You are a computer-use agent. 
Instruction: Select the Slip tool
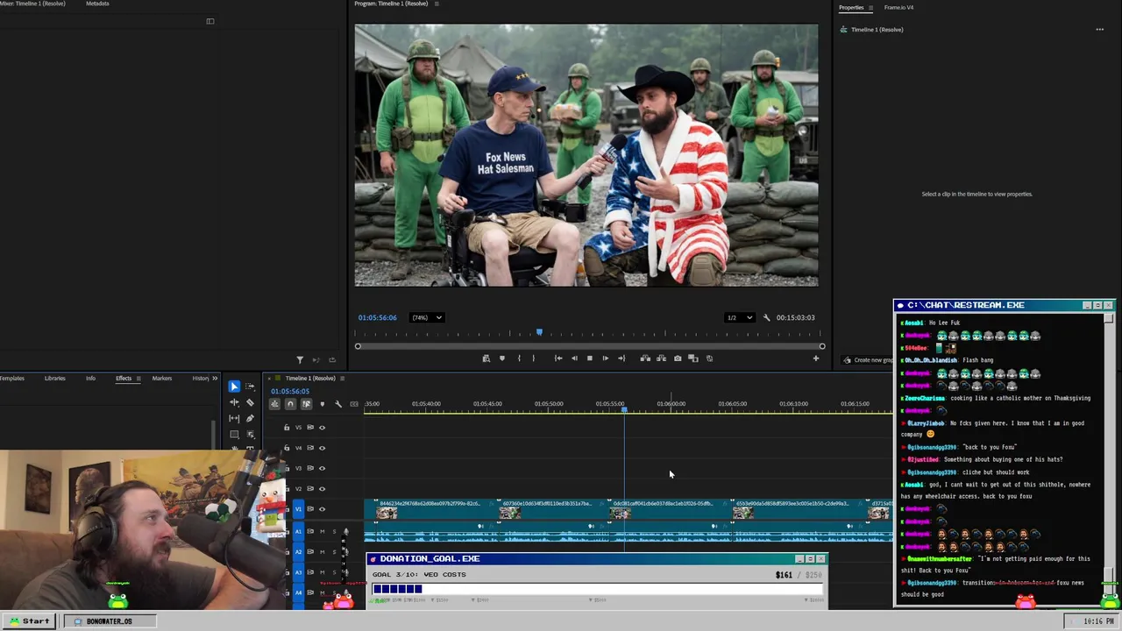234,418
